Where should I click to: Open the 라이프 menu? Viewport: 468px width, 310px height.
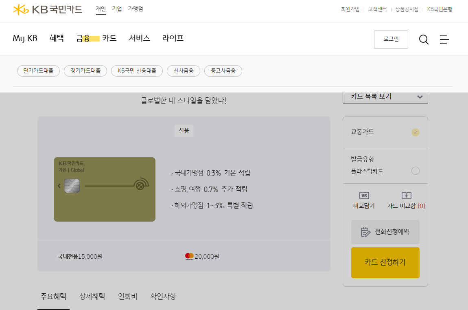173,38
